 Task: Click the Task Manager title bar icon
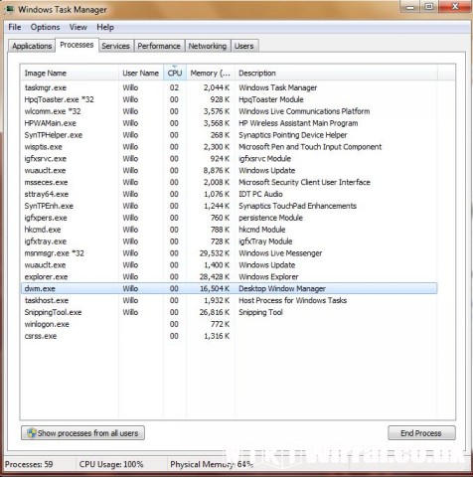[x=9, y=9]
